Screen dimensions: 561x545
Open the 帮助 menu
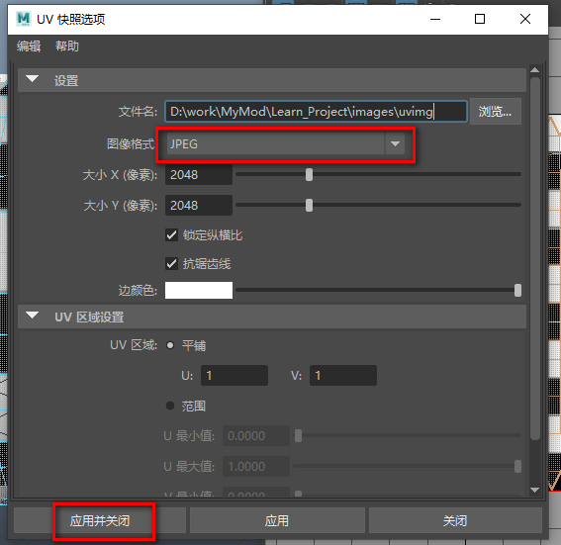point(67,46)
